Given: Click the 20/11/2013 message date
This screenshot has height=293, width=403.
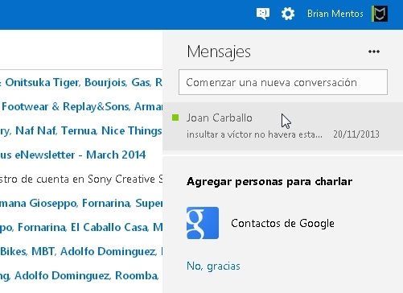Looking at the screenshot, I should click(x=356, y=134).
